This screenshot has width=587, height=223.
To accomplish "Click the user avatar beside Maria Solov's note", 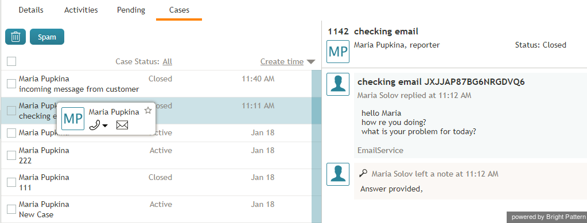I will (x=337, y=174).
